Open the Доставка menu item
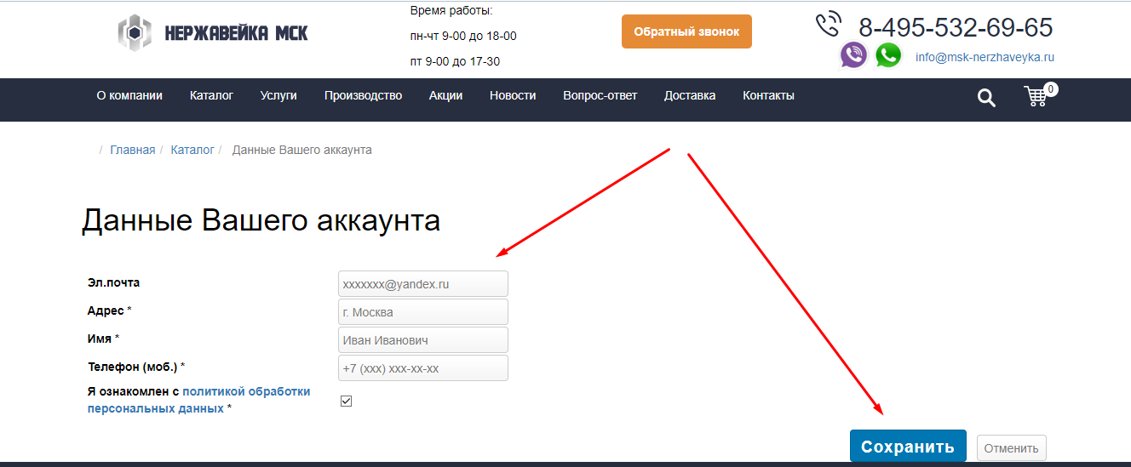Image resolution: width=1131 pixels, height=467 pixels. click(x=690, y=95)
